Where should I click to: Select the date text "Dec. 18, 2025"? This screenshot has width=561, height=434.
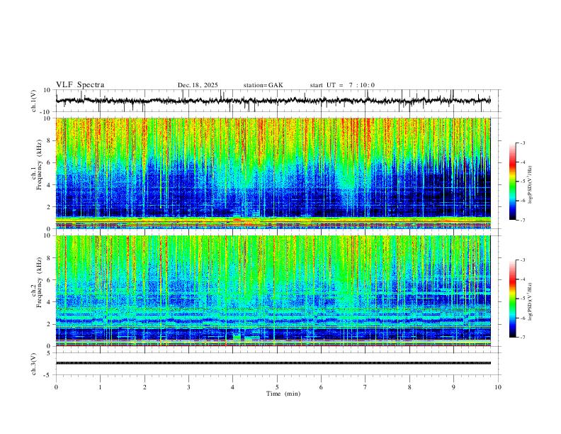(198, 85)
